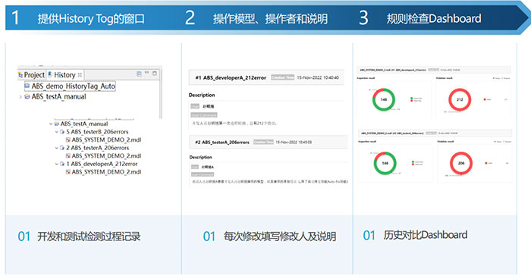
Task: Open the #1 ABS_developerA_212error entry header
Action: [266, 77]
